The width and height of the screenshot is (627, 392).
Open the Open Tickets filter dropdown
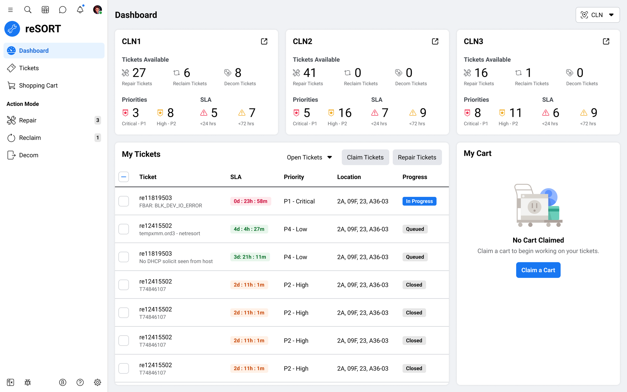coord(309,157)
